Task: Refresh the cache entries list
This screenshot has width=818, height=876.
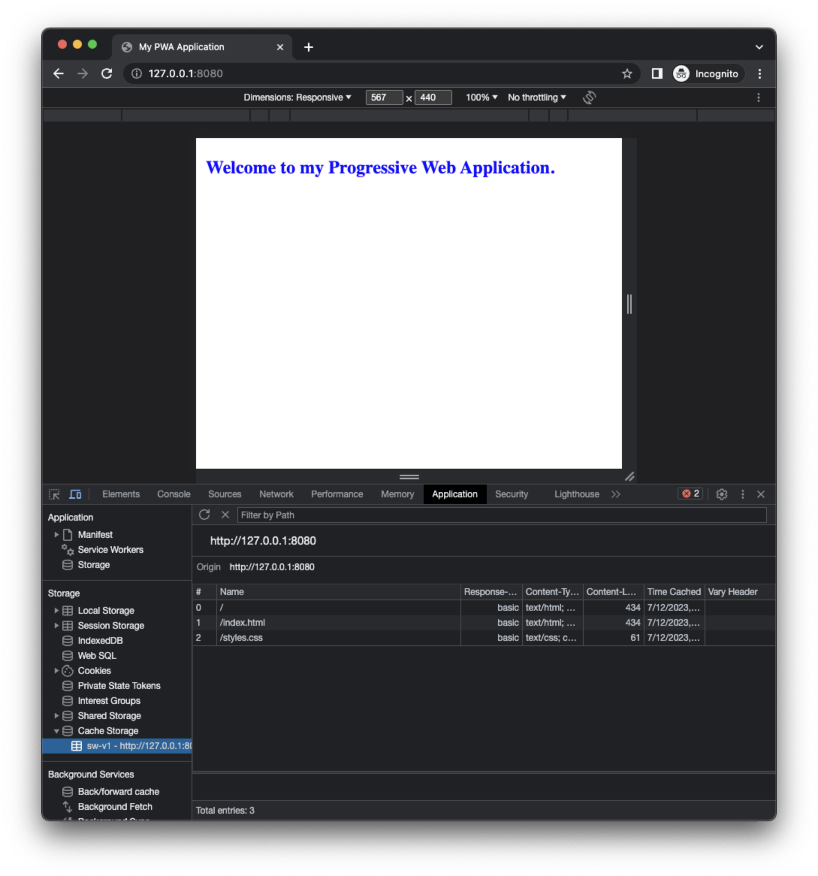Action: [x=204, y=515]
